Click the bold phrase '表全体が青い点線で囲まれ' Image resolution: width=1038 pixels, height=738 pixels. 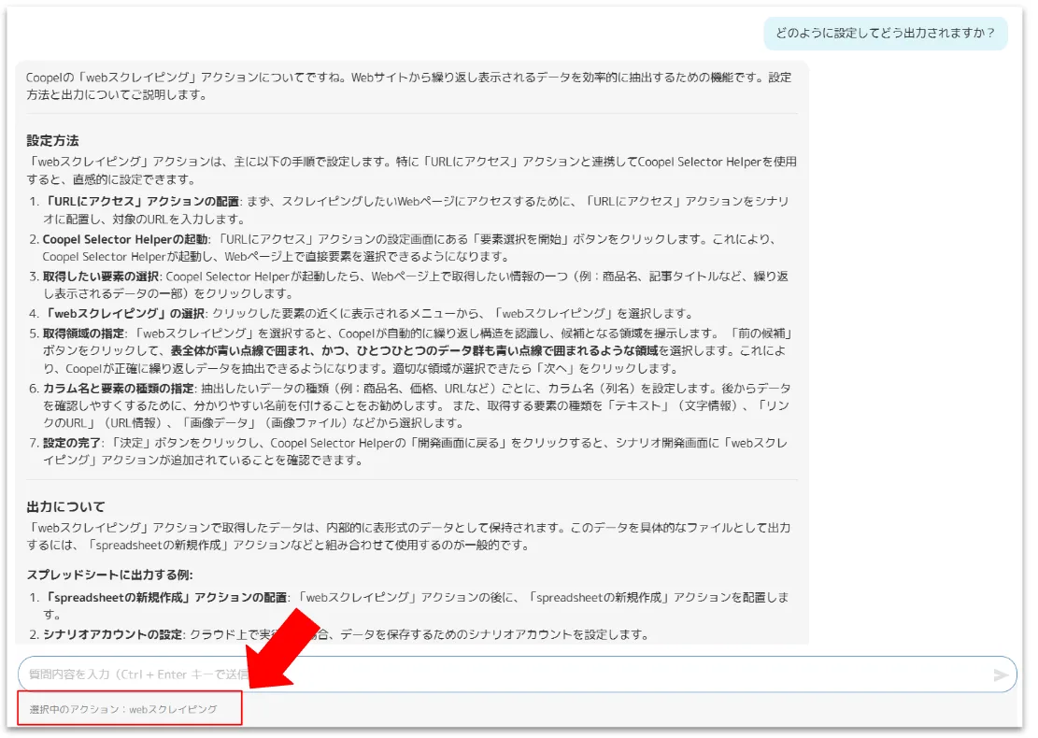(x=241, y=351)
